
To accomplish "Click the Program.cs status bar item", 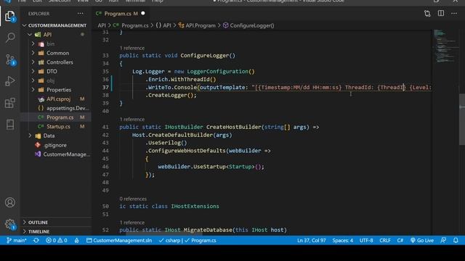I will pos(201,240).
